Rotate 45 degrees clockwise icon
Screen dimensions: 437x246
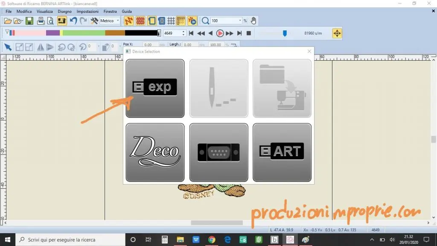tap(71, 47)
